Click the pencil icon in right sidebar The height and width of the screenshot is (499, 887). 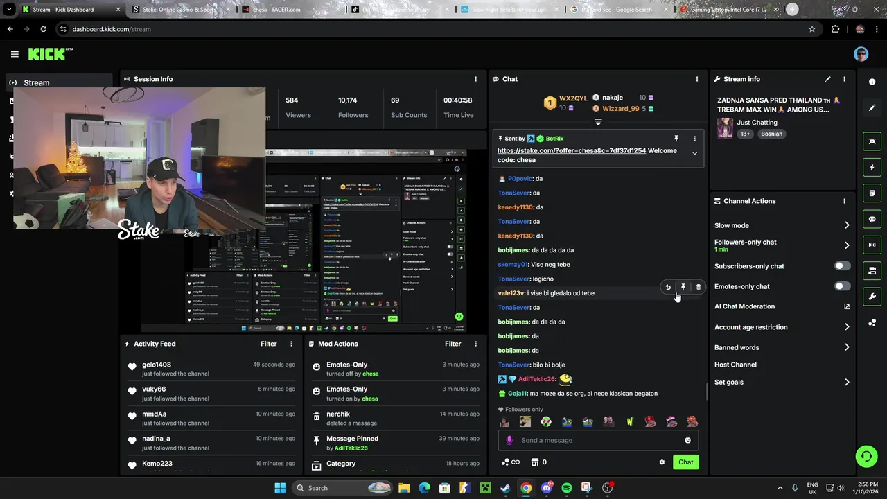tap(872, 107)
